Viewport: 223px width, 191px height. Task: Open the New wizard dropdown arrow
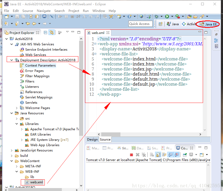(x=12, y=16)
